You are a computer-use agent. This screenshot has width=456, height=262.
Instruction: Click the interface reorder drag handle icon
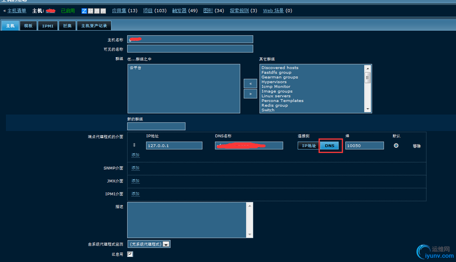[134, 145]
